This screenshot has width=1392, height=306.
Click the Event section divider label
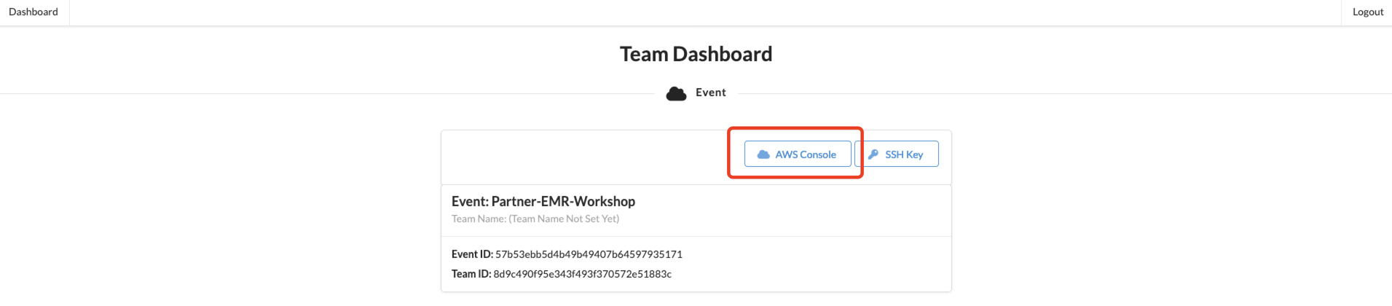710,93
